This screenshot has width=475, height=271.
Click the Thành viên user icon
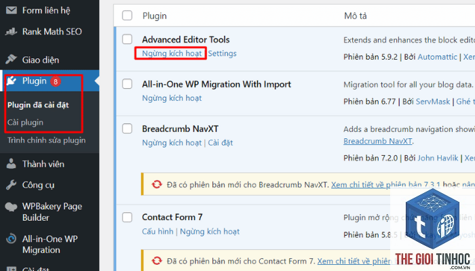coord(12,164)
